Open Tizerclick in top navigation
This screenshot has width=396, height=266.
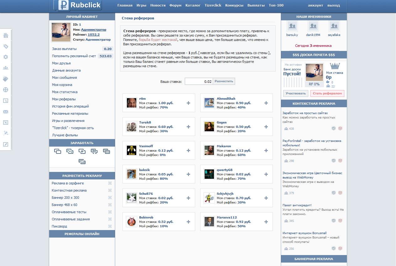coord(213,5)
